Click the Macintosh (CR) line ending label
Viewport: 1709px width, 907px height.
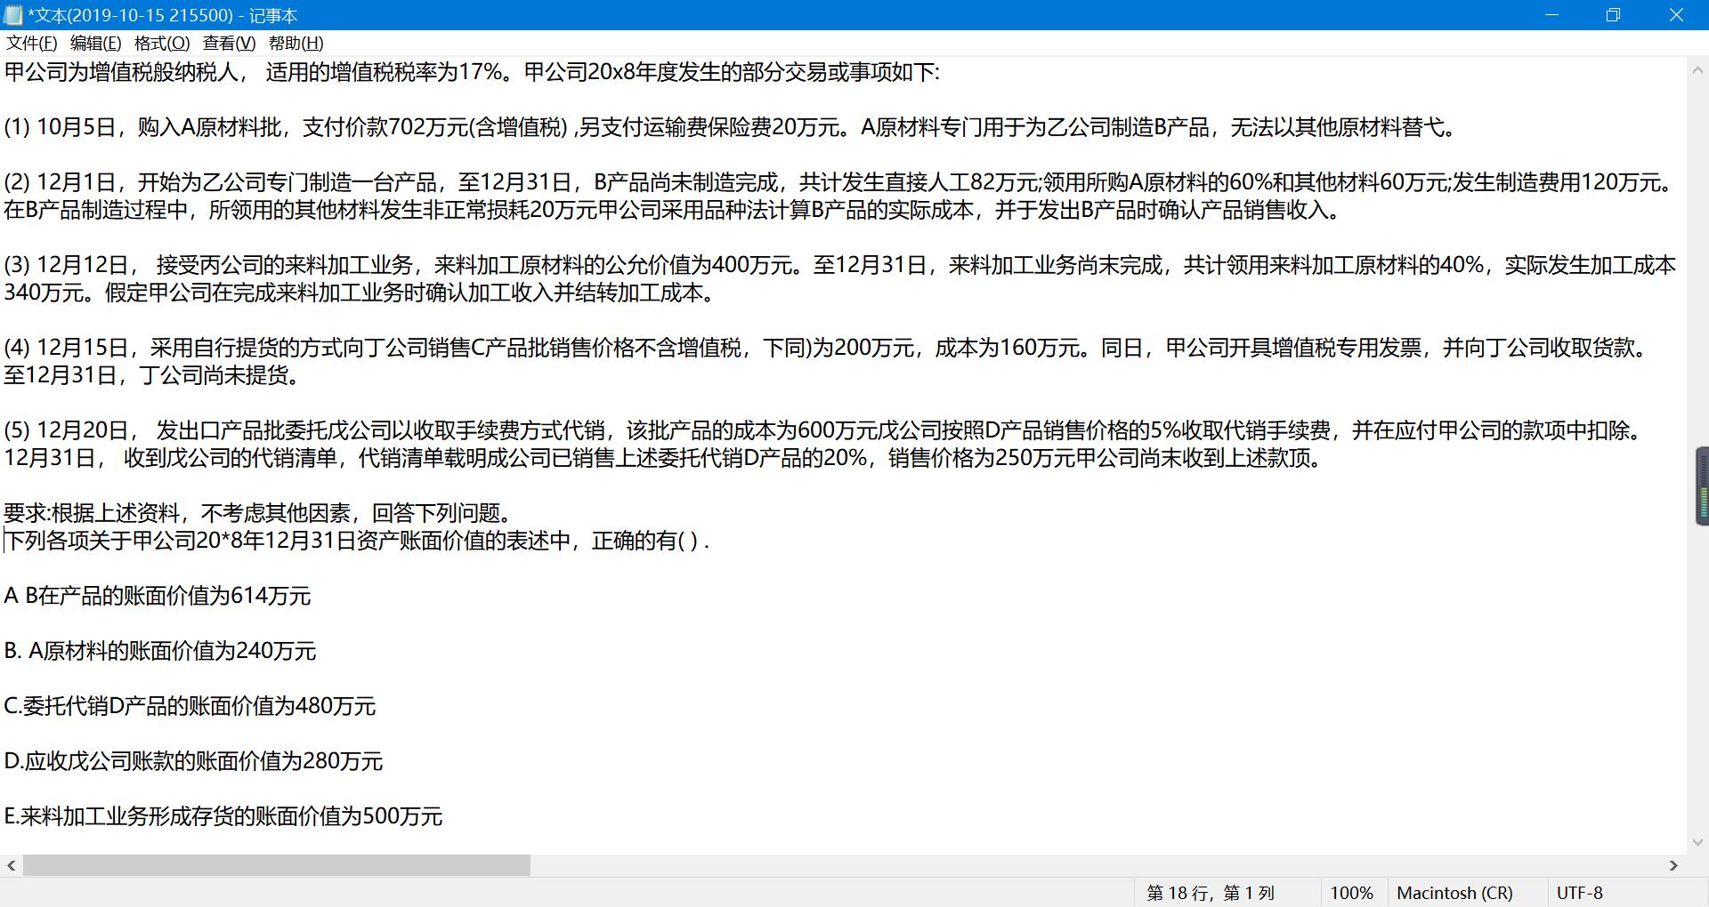pos(1454,893)
